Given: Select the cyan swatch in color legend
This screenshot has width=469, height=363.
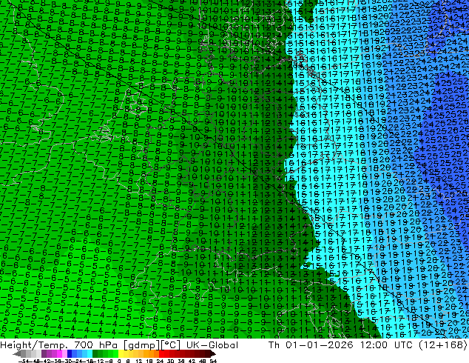Looking at the screenshot, I should [x=90, y=354].
